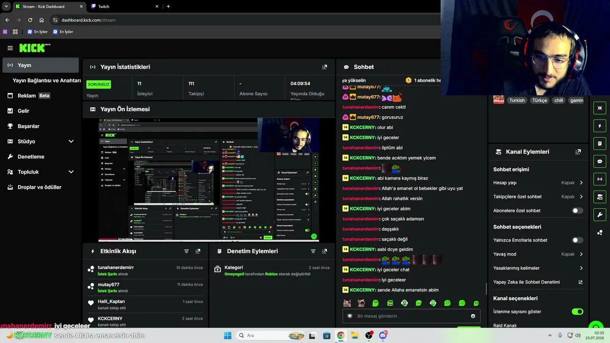Viewport: 610px width, 343px height.
Task: Toggle Abonelere özel sohbet switch
Action: (577, 211)
